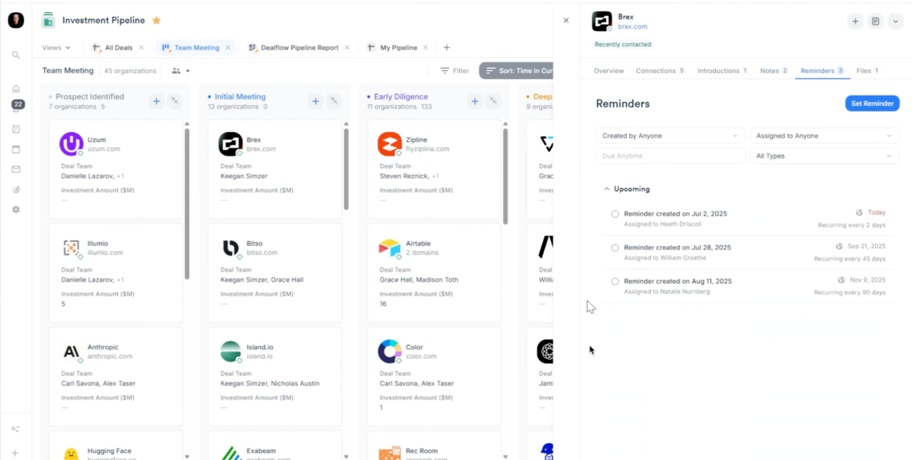Mark Jul 2, 2025 reminder complete
Viewport: 912px width, 460px height.
tap(615, 214)
